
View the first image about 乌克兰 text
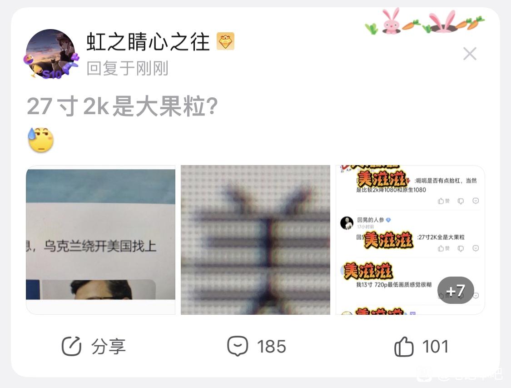[x=101, y=240]
